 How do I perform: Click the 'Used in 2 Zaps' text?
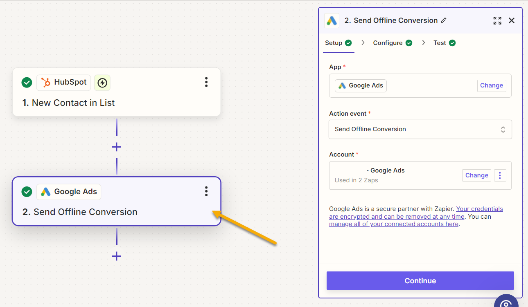click(356, 180)
